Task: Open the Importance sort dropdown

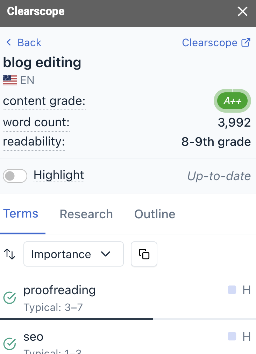Action: 73,254
